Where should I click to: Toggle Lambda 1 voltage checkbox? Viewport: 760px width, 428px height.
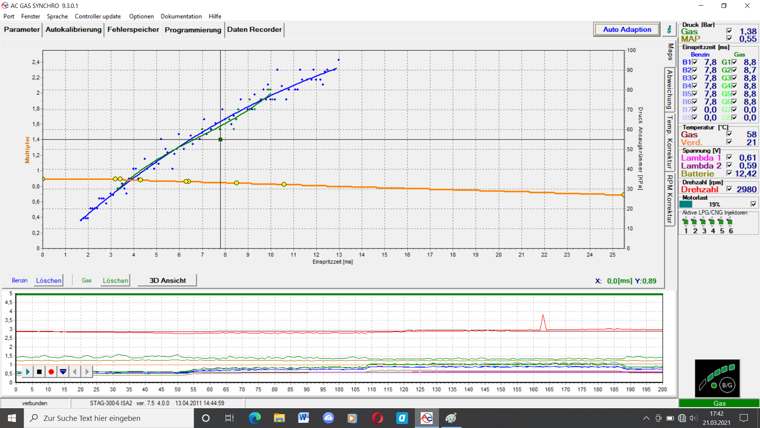[729, 157]
